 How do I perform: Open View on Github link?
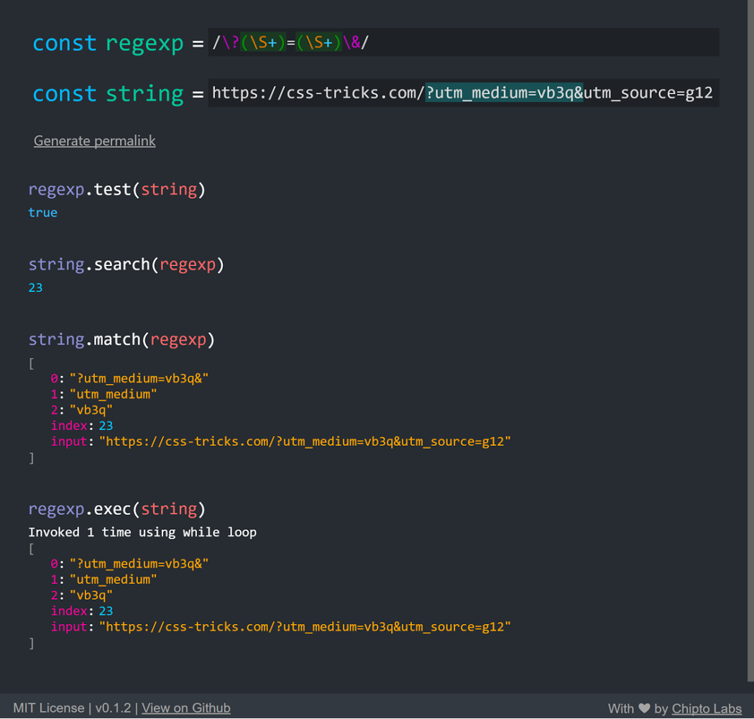[x=186, y=708]
